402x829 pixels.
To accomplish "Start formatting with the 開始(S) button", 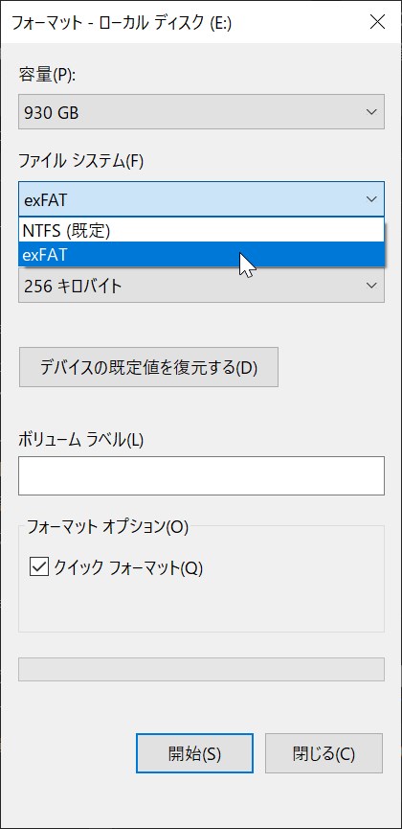I will coord(194,753).
